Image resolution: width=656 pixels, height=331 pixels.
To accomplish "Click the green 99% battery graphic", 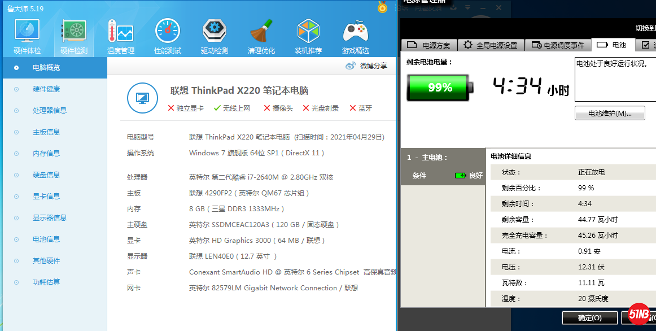I will [x=440, y=88].
